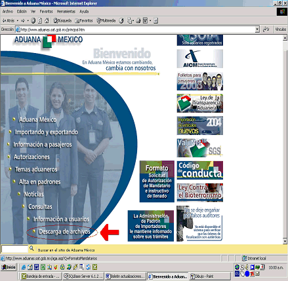Click page scrollbar down arrow
Viewport: 288px width, 281px height.
click(x=285, y=241)
